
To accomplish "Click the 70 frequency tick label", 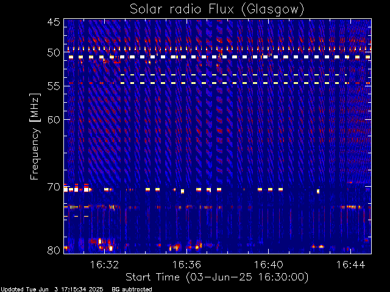I will (x=54, y=187).
